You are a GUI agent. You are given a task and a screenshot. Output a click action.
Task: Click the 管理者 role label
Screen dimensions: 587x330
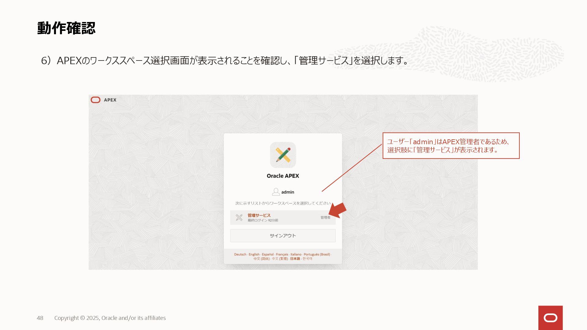pyautogui.click(x=325, y=218)
